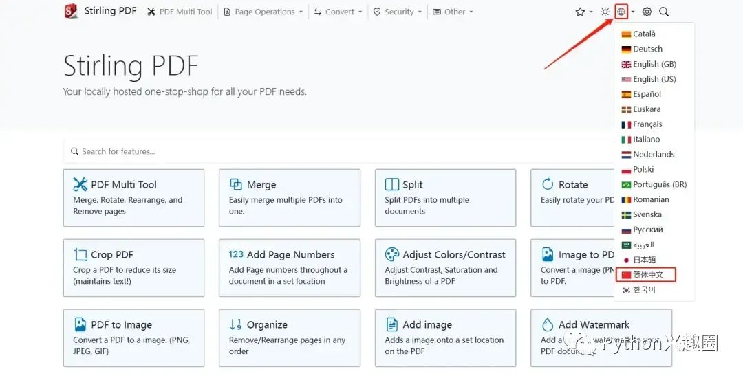Click the Stirling PDF logo icon
743x378 pixels.
coord(70,12)
